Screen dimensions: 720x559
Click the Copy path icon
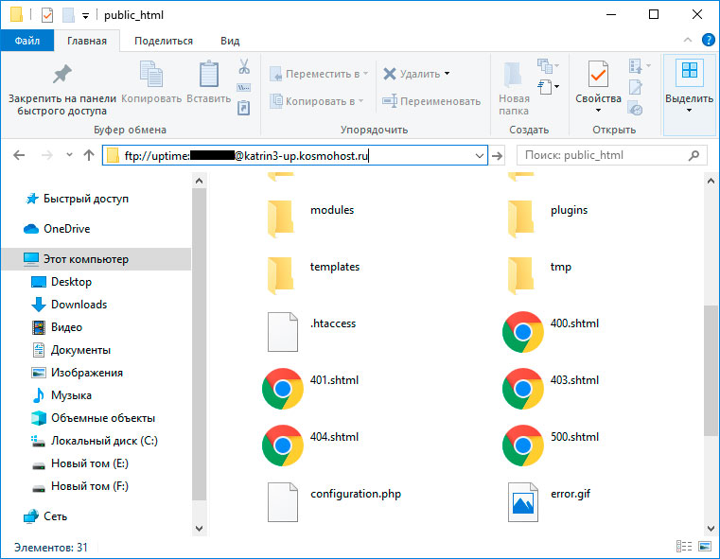243,87
